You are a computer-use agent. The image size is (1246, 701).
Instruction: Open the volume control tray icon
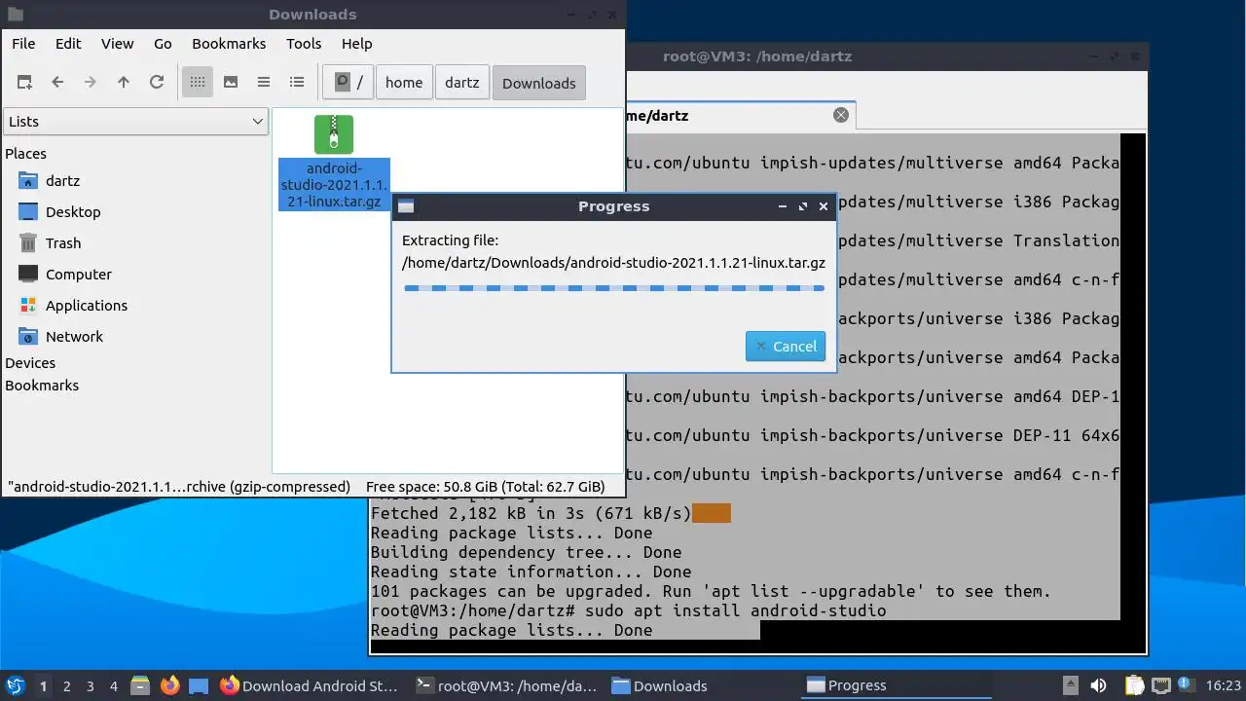click(x=1098, y=685)
